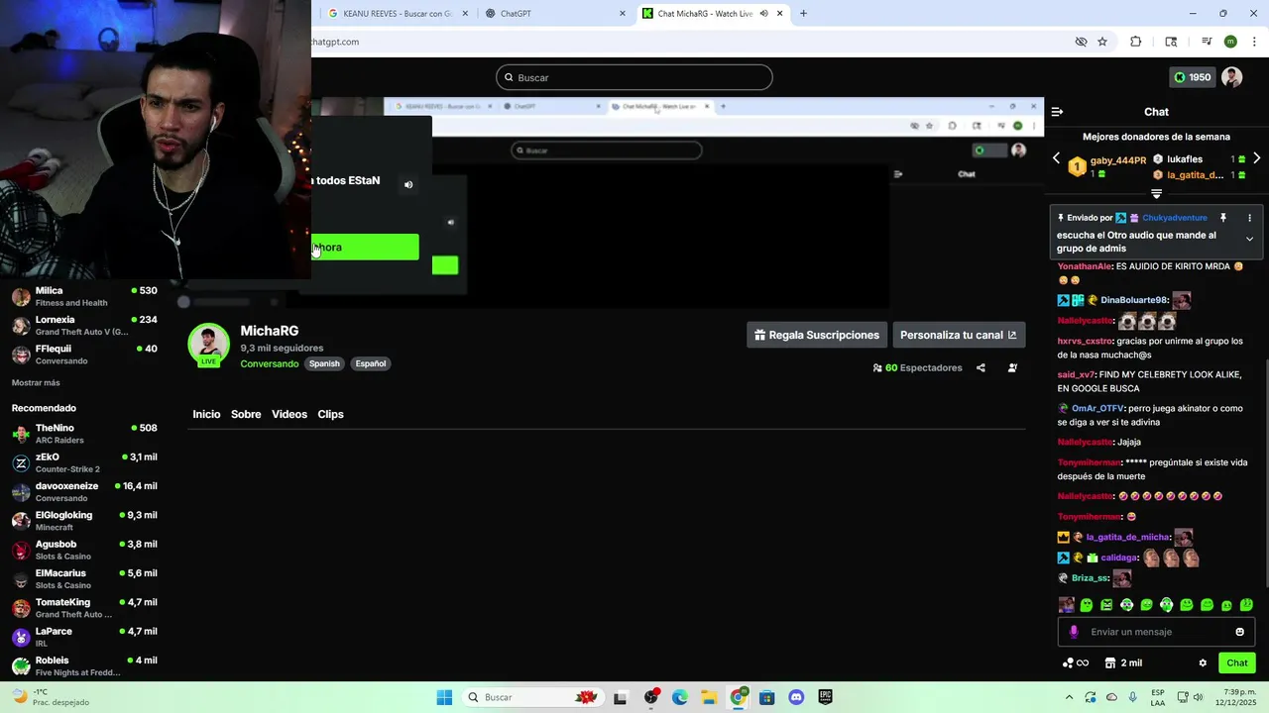Open the shop showing 2 mil

1124,663
